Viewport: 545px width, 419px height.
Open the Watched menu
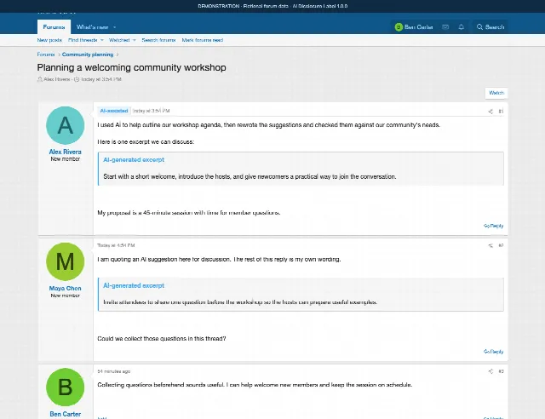(x=119, y=40)
